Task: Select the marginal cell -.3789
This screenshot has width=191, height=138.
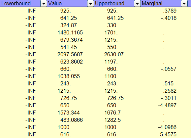Action: coord(169,11)
